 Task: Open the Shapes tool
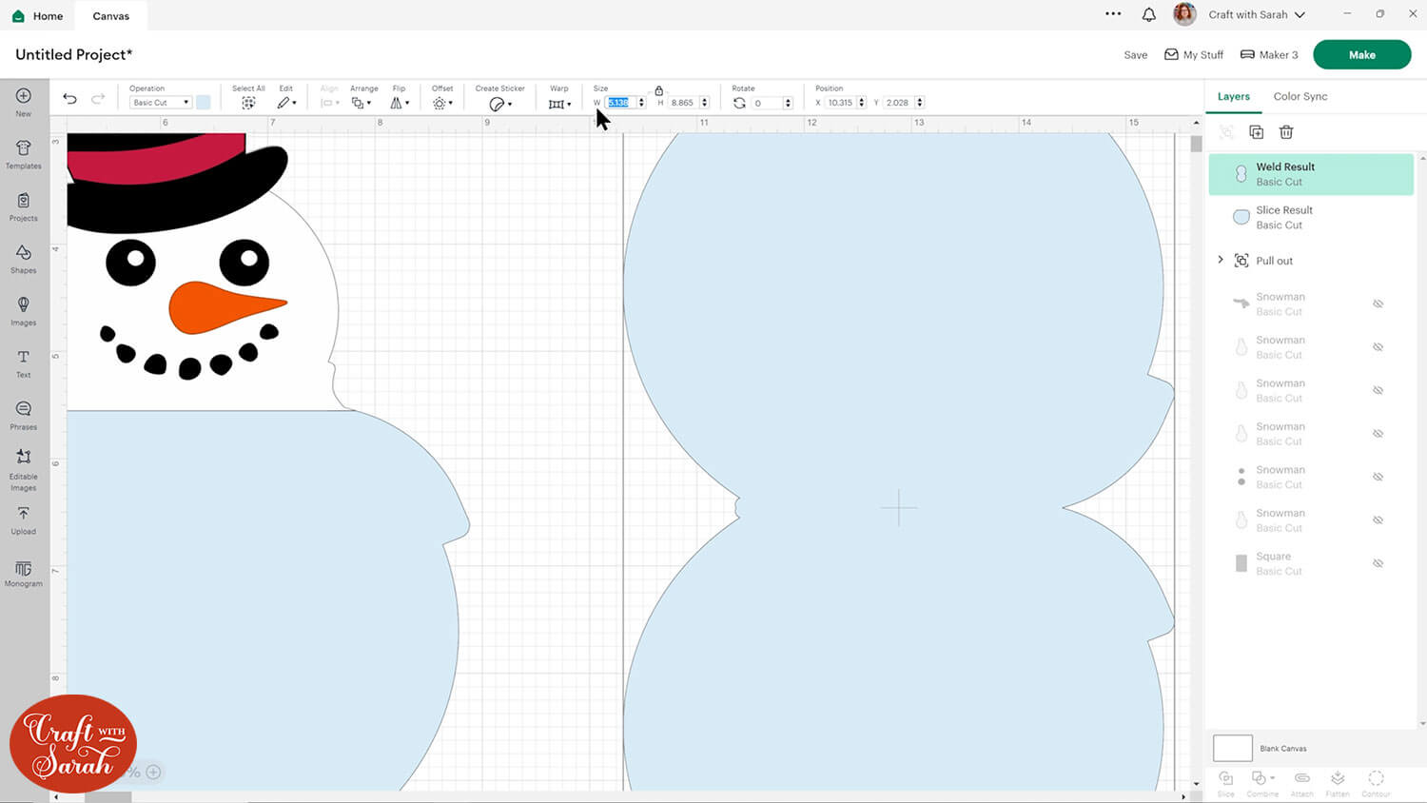(x=23, y=258)
